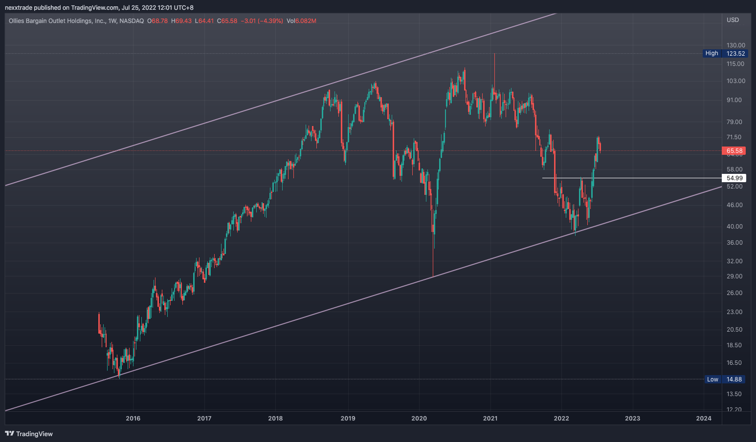
Task: Click the 130.00 price axis label
Action: (736, 45)
